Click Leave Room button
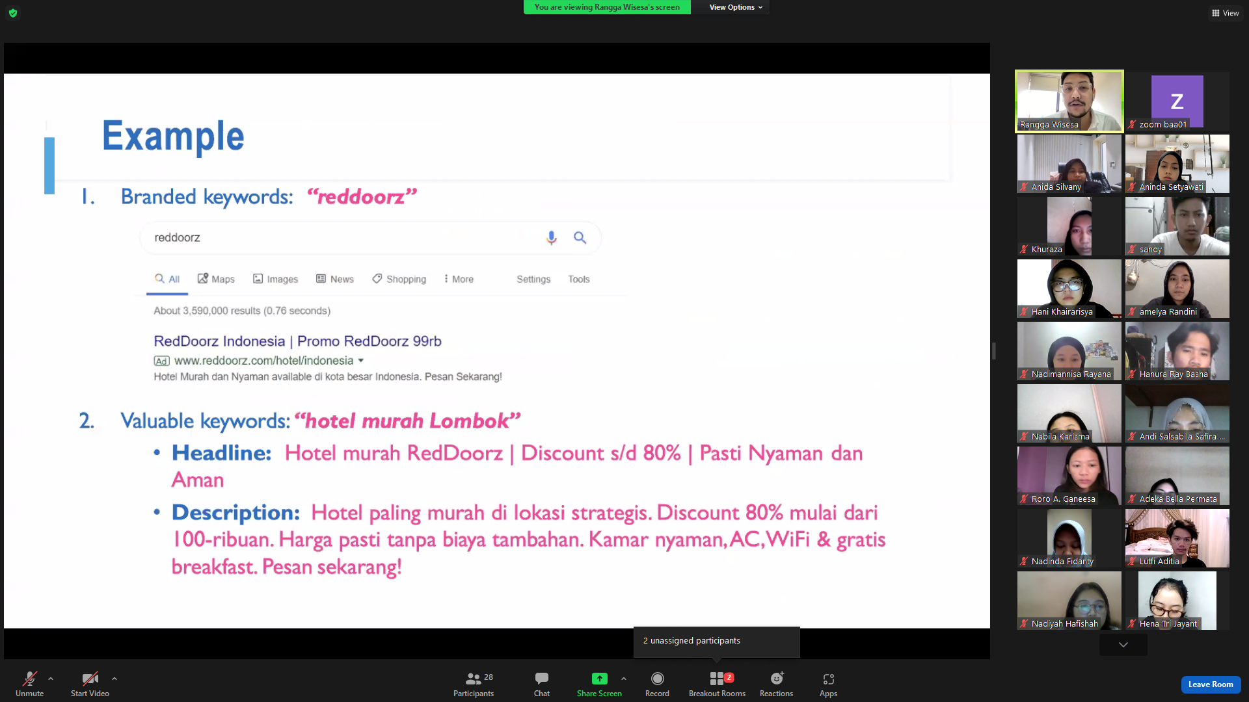Screen dimensions: 1249x702 1211,684
